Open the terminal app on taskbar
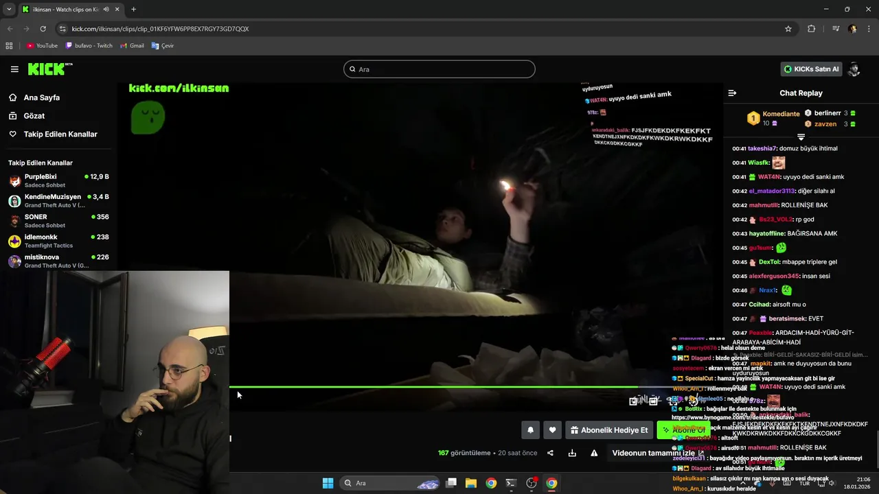Viewport: 879px width, 494px height. pyautogui.click(x=511, y=483)
